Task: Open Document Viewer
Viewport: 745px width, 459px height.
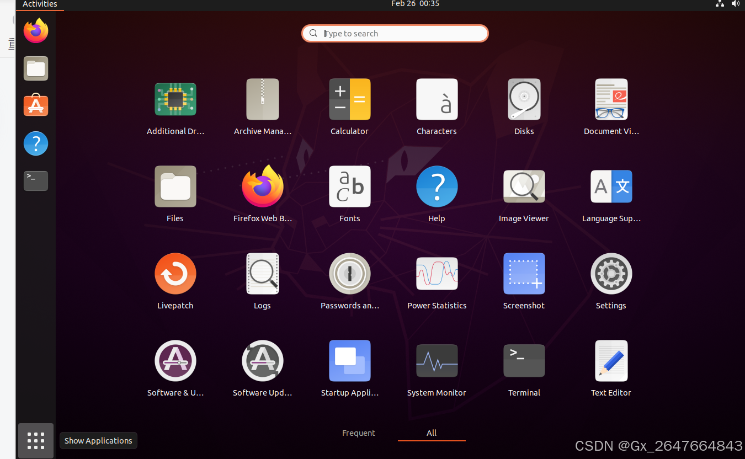Action: point(611,99)
